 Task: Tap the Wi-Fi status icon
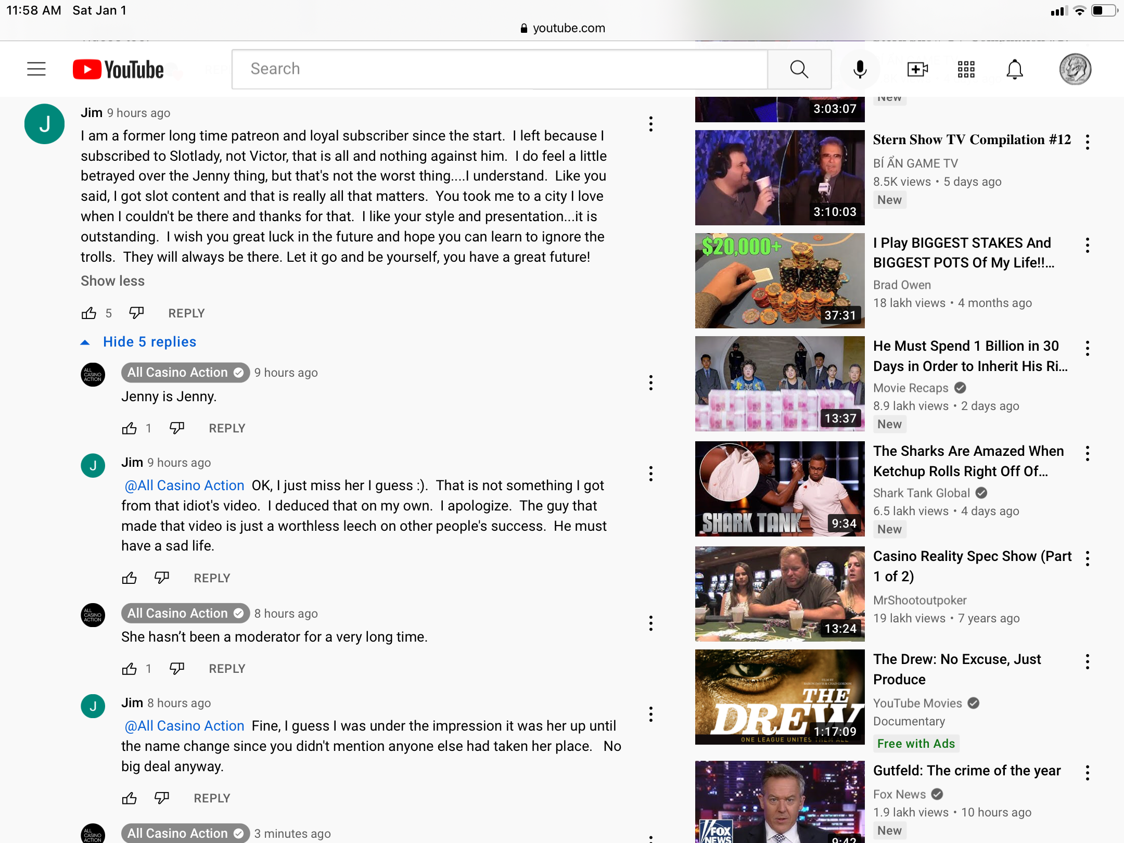click(1080, 10)
